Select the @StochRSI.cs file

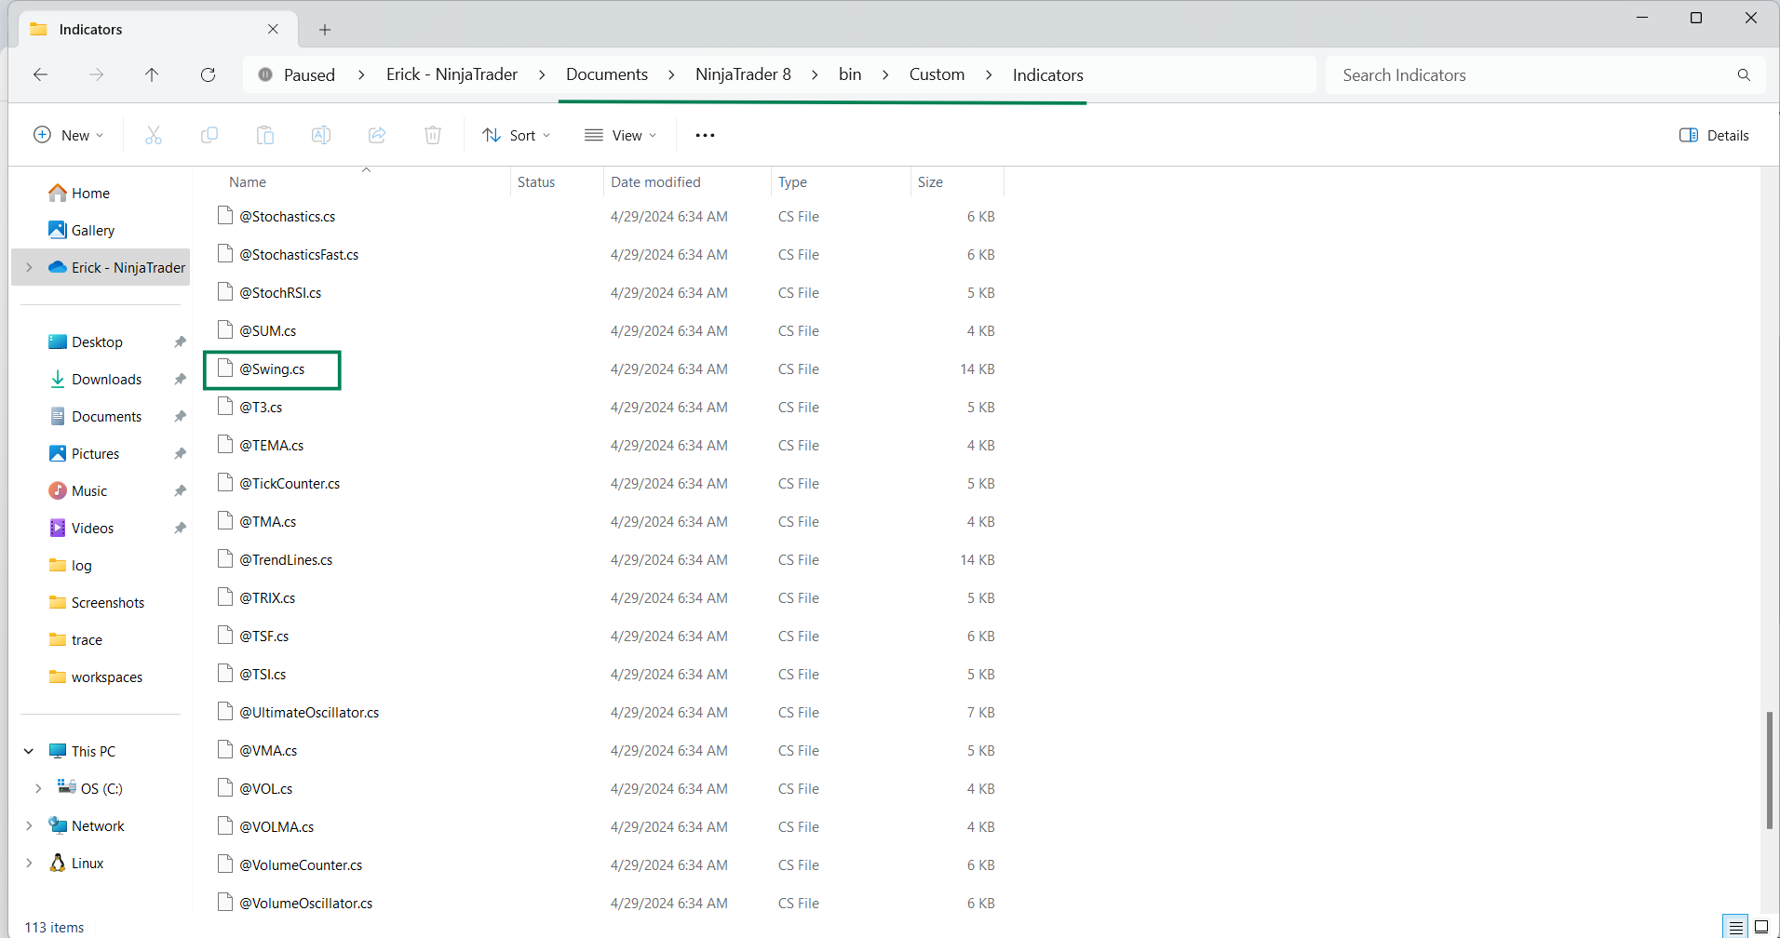point(280,292)
